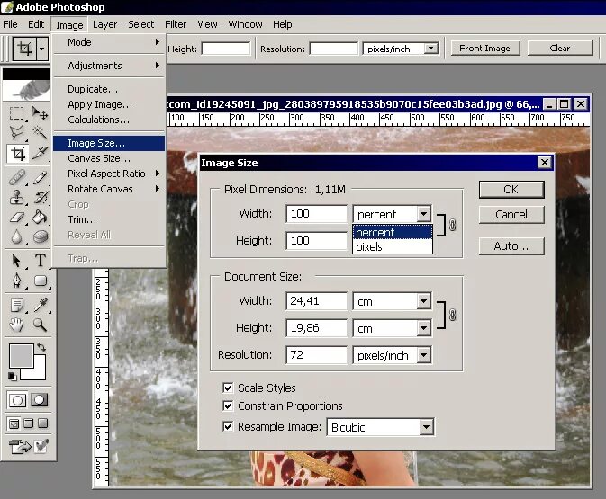Open the File menu
Viewport: 606px width, 499px height.
click(10, 24)
